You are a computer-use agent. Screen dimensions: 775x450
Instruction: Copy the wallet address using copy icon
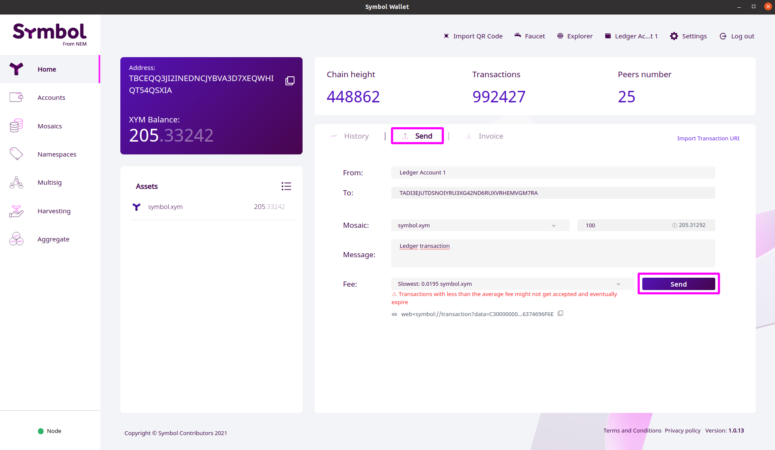coord(290,81)
